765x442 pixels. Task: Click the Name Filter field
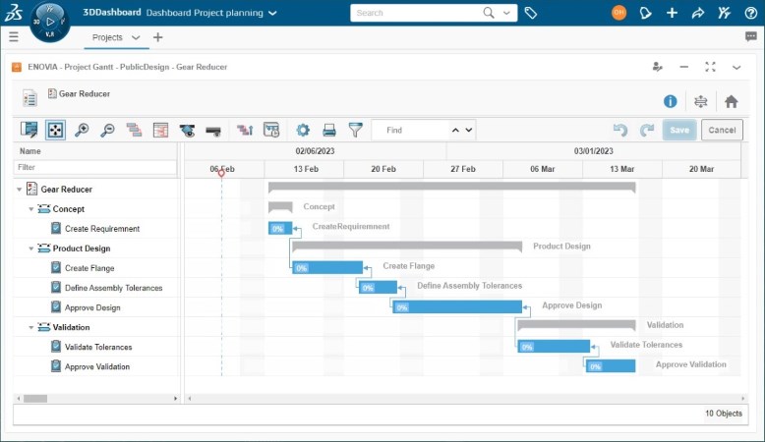(x=95, y=167)
